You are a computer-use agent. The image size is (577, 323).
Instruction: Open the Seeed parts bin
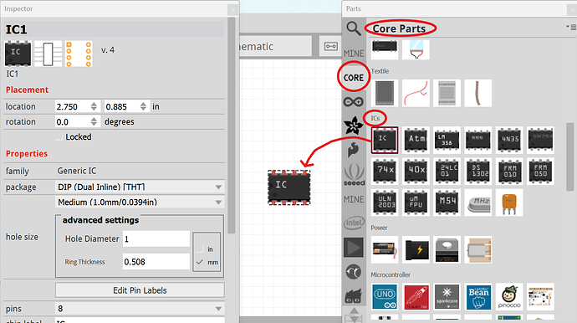coord(354,174)
